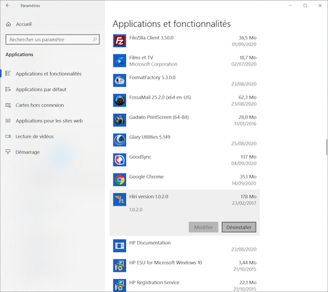Select FormatFactory 5.3.0.0 entry

click(184, 81)
